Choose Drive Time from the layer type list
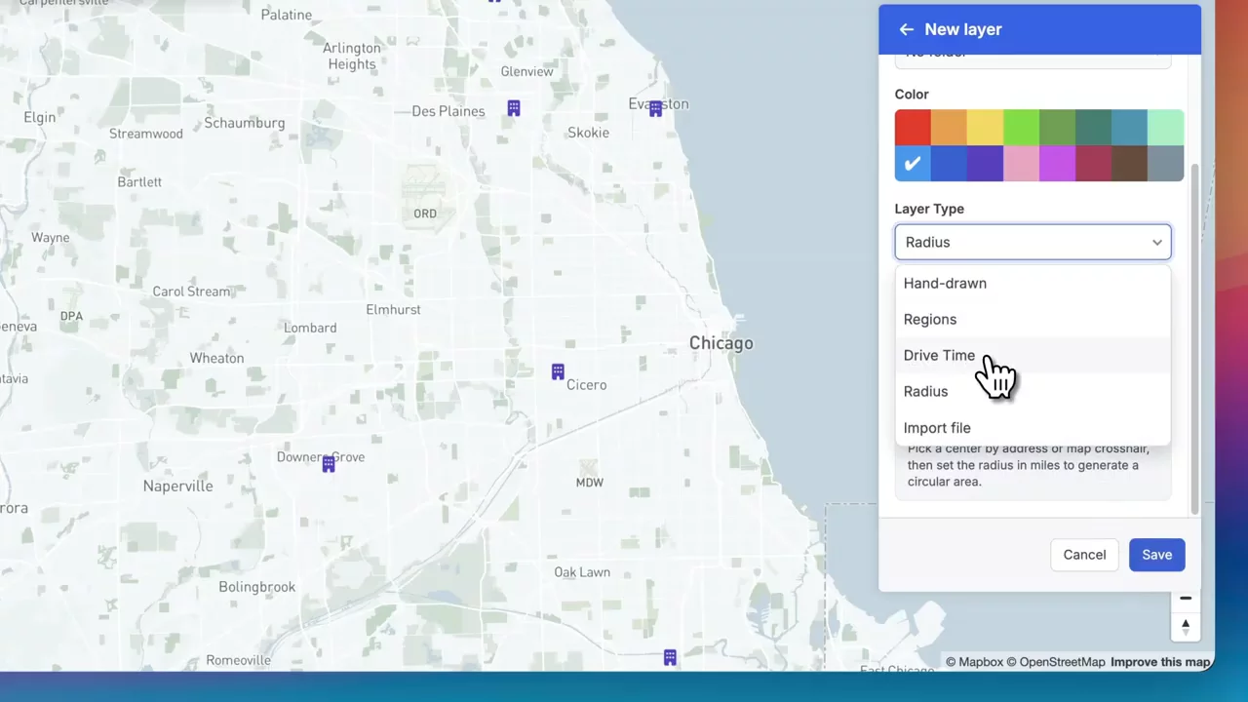Viewport: 1248px width, 702px height. (x=1033, y=355)
